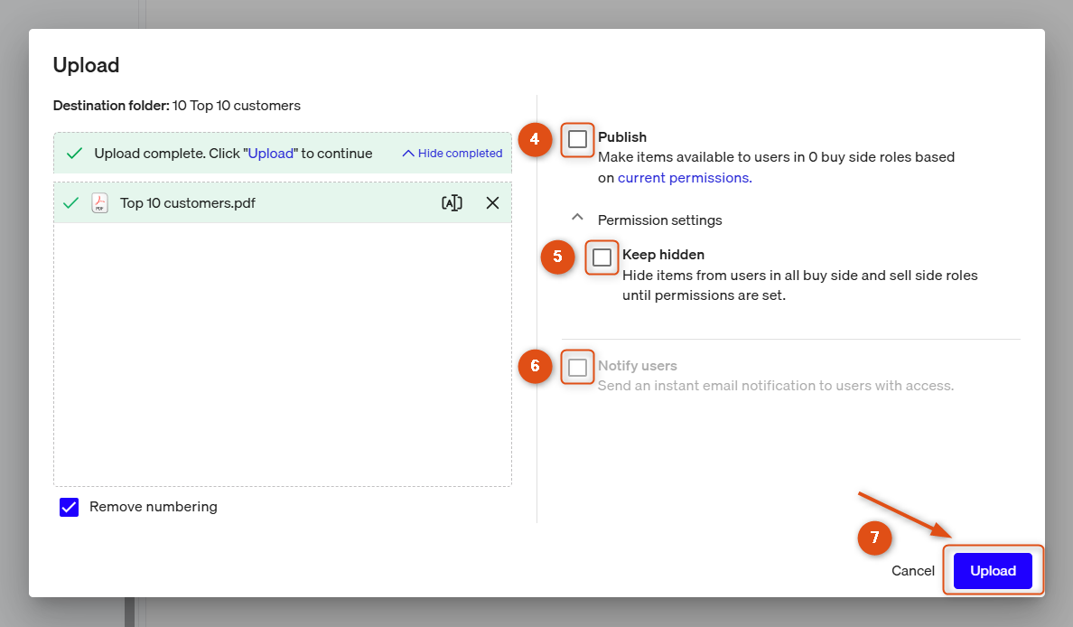Uncheck the Remove numbering checkbox

click(70, 507)
